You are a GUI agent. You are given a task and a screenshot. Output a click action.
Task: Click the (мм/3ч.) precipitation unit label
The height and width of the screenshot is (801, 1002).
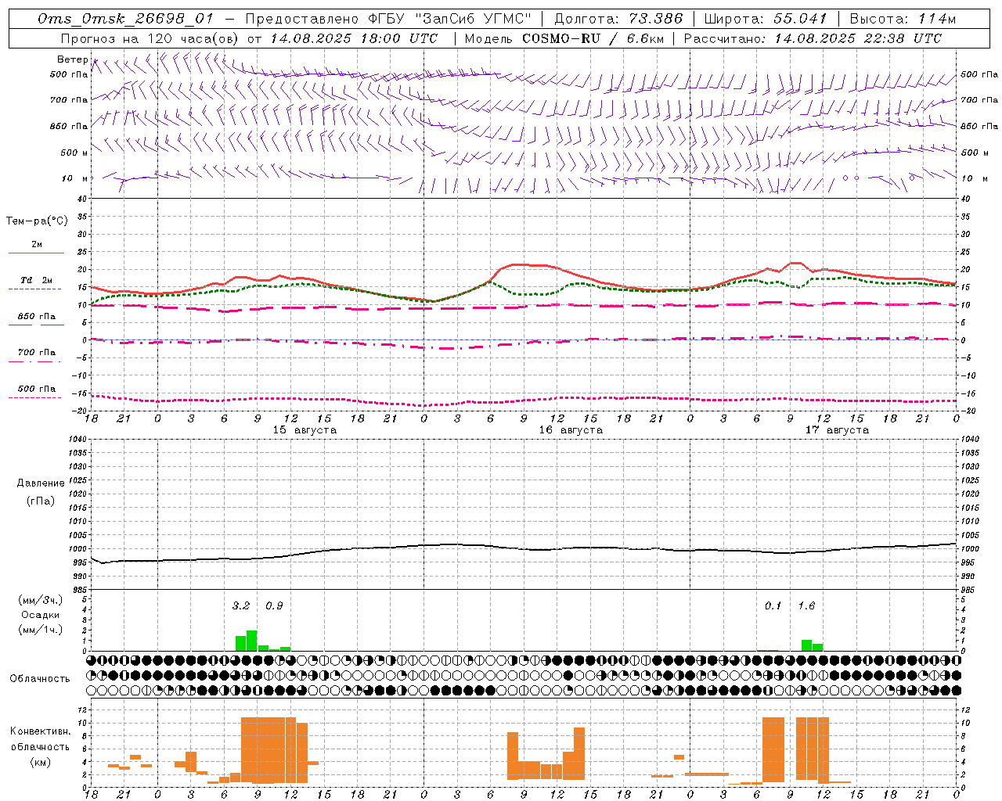40,600
